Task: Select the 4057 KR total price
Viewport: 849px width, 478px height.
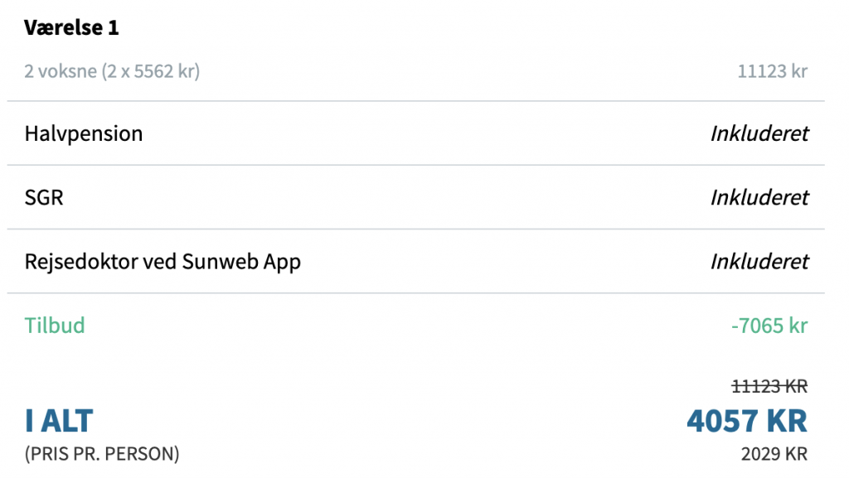Action: pos(747,421)
